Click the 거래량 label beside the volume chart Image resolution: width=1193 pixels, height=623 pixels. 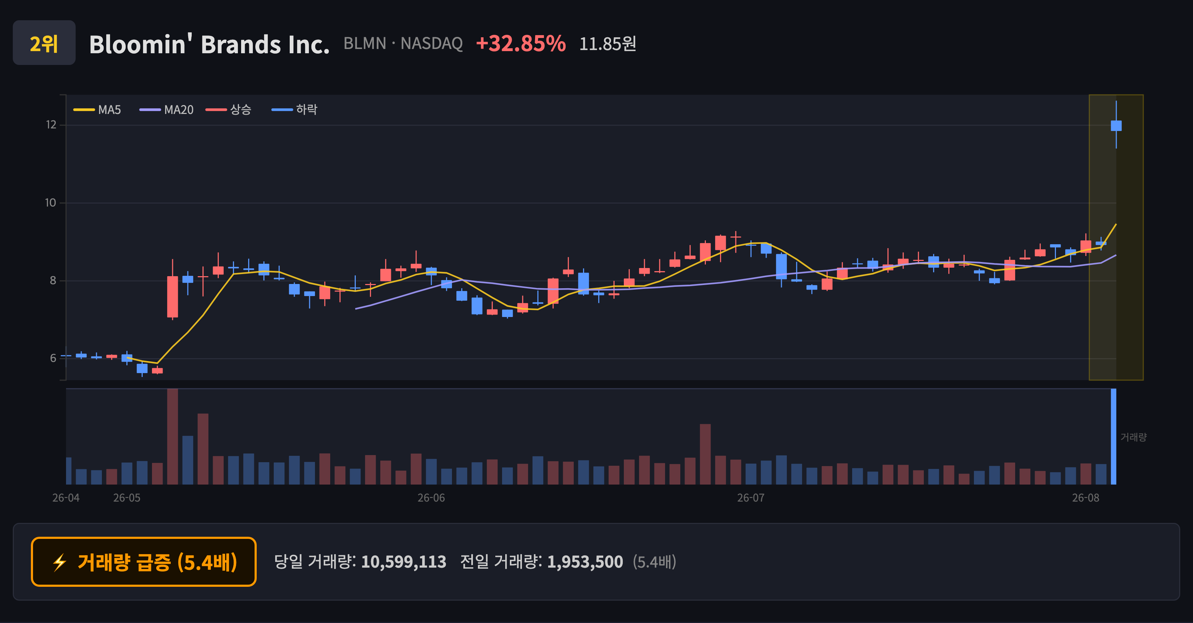point(1133,437)
